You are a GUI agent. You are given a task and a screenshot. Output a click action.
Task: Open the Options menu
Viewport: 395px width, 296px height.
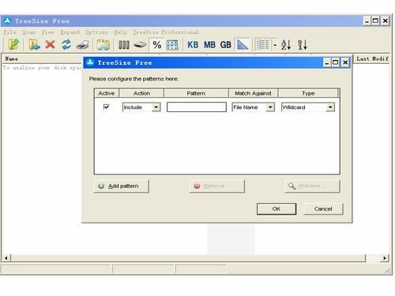click(x=96, y=32)
